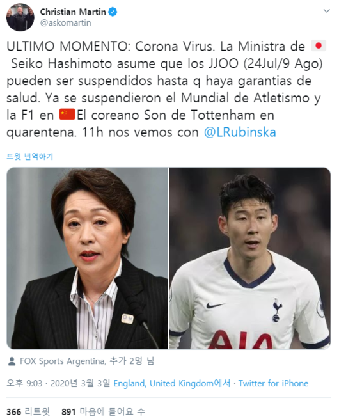Click the tweet timestamp 오후 9:03
Viewport: 339px width, 419px height.
click(24, 383)
